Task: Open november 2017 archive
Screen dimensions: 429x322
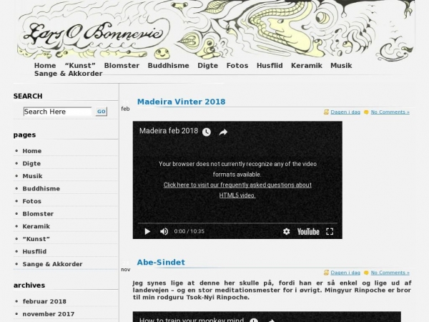Action: point(49,314)
